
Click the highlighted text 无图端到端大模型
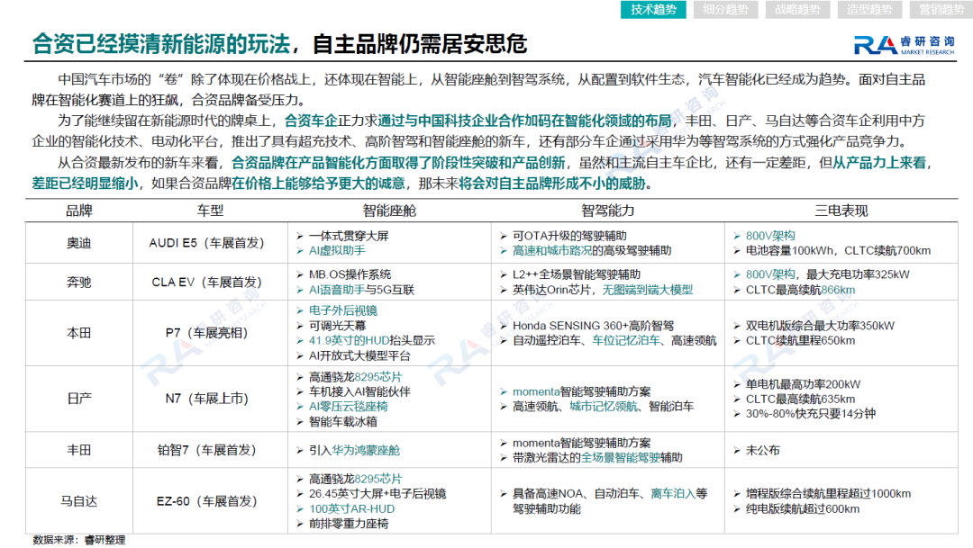(x=647, y=290)
